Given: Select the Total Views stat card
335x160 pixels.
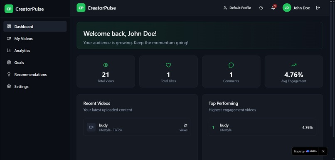Looking at the screenshot, I should tap(106, 72).
